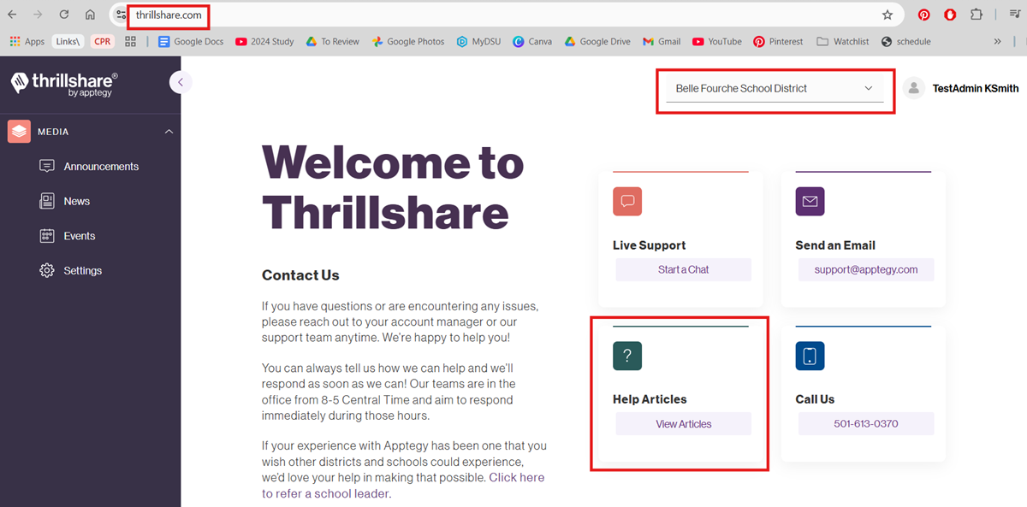Click here to refer a school leader link

(403, 486)
